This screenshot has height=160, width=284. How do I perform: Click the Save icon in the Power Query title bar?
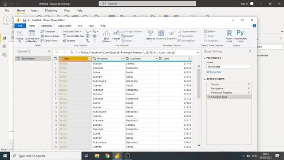click(24, 20)
